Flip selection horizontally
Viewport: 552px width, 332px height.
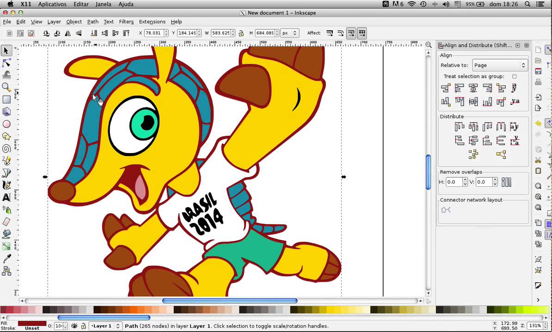[67, 33]
